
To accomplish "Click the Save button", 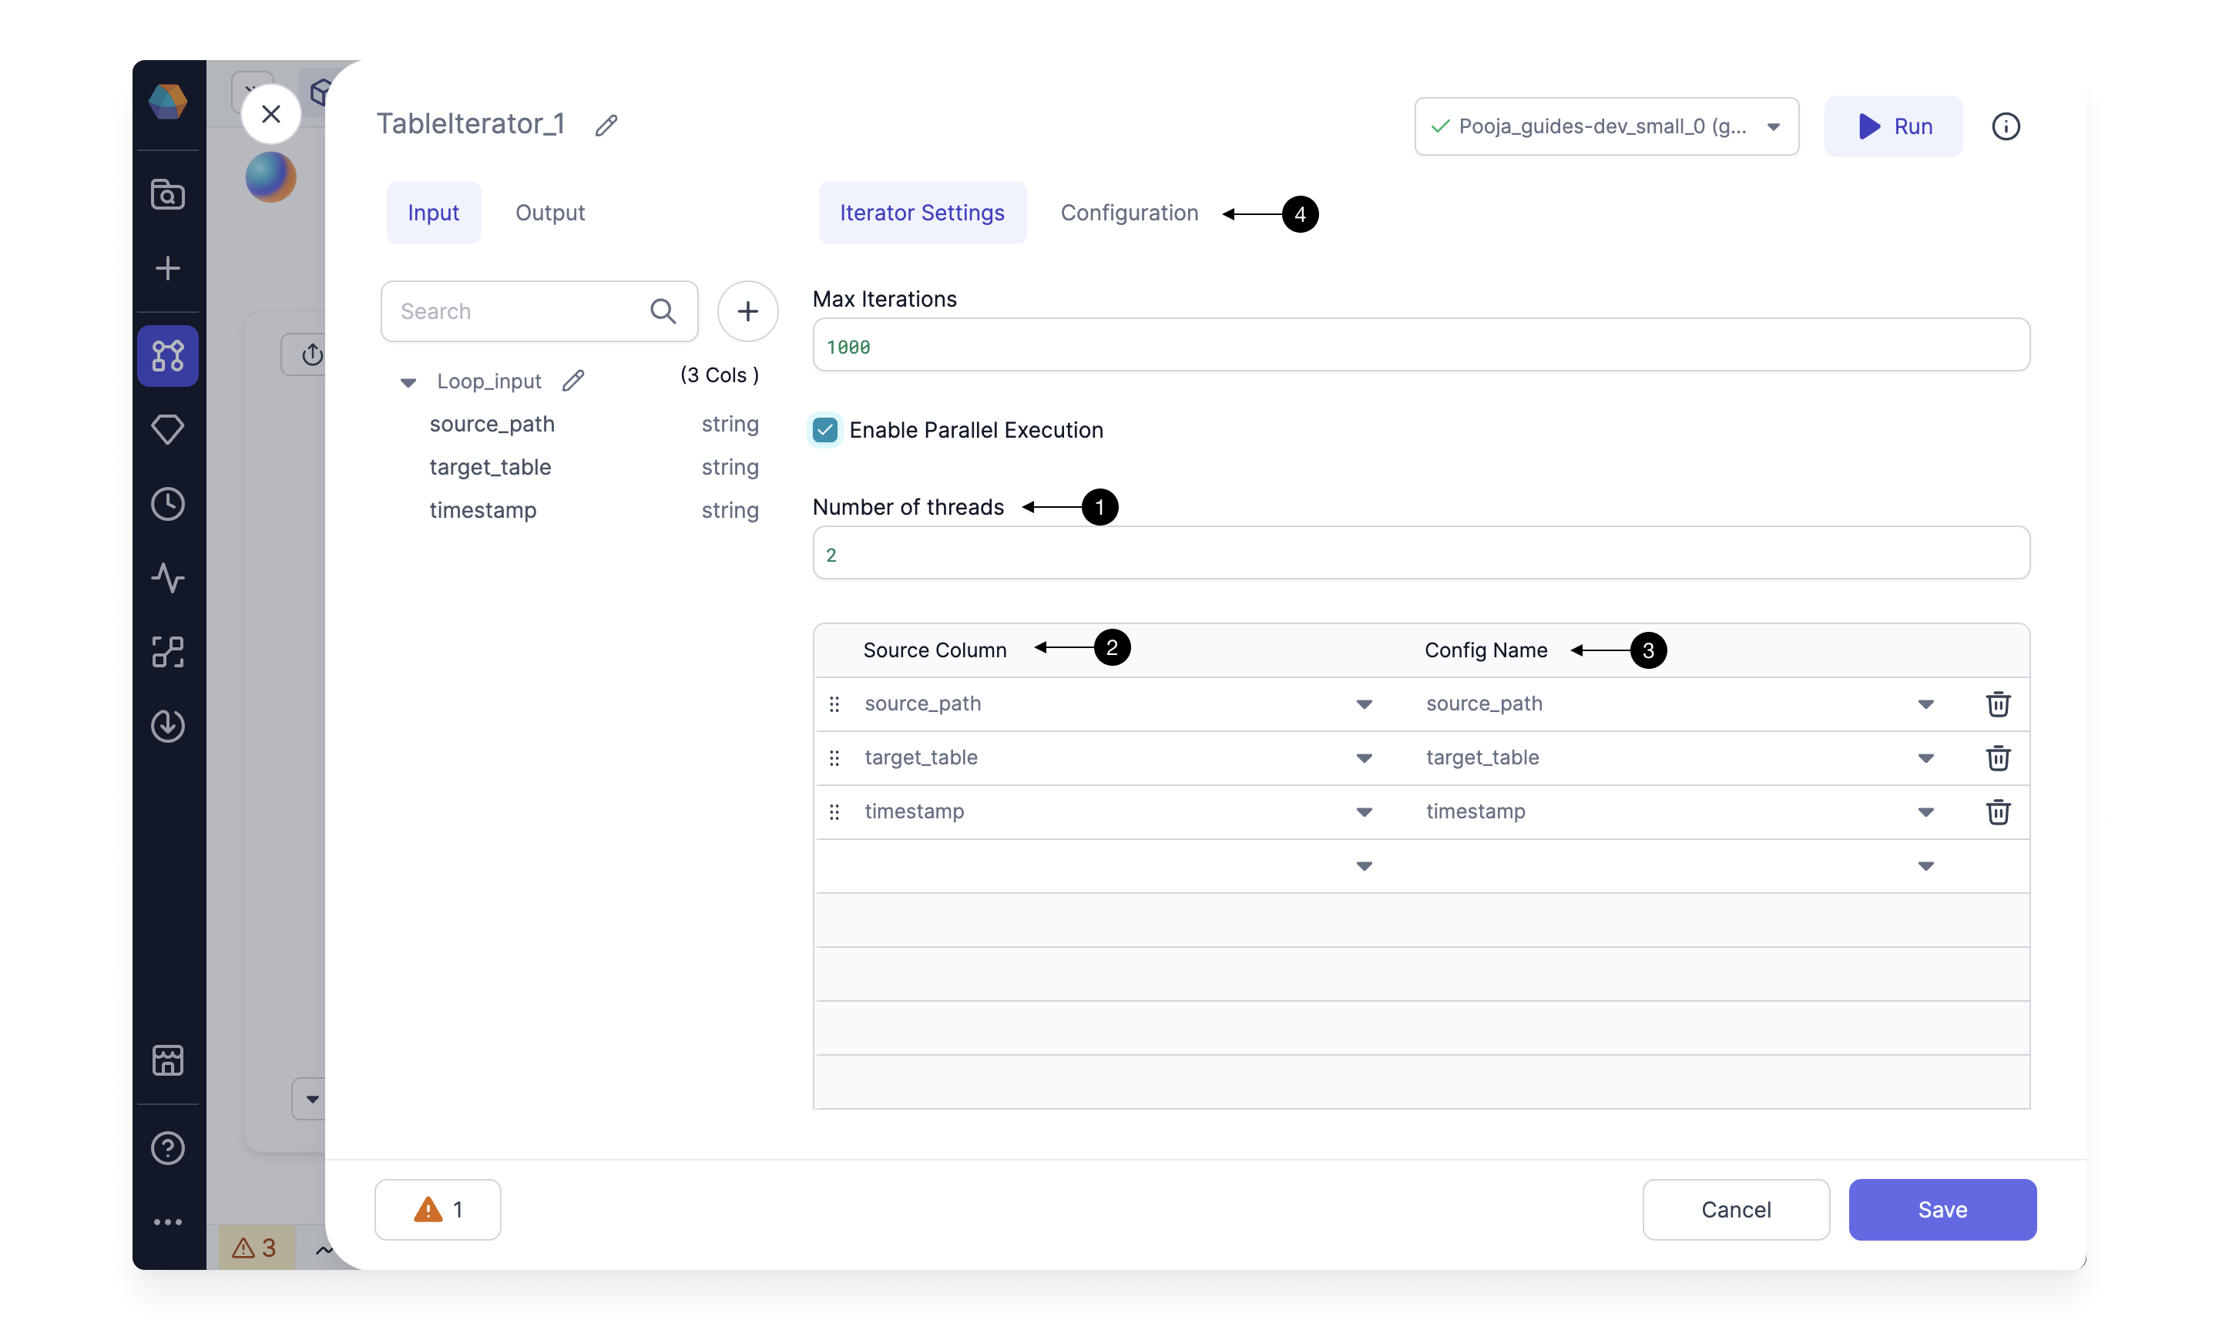I will (1942, 1209).
